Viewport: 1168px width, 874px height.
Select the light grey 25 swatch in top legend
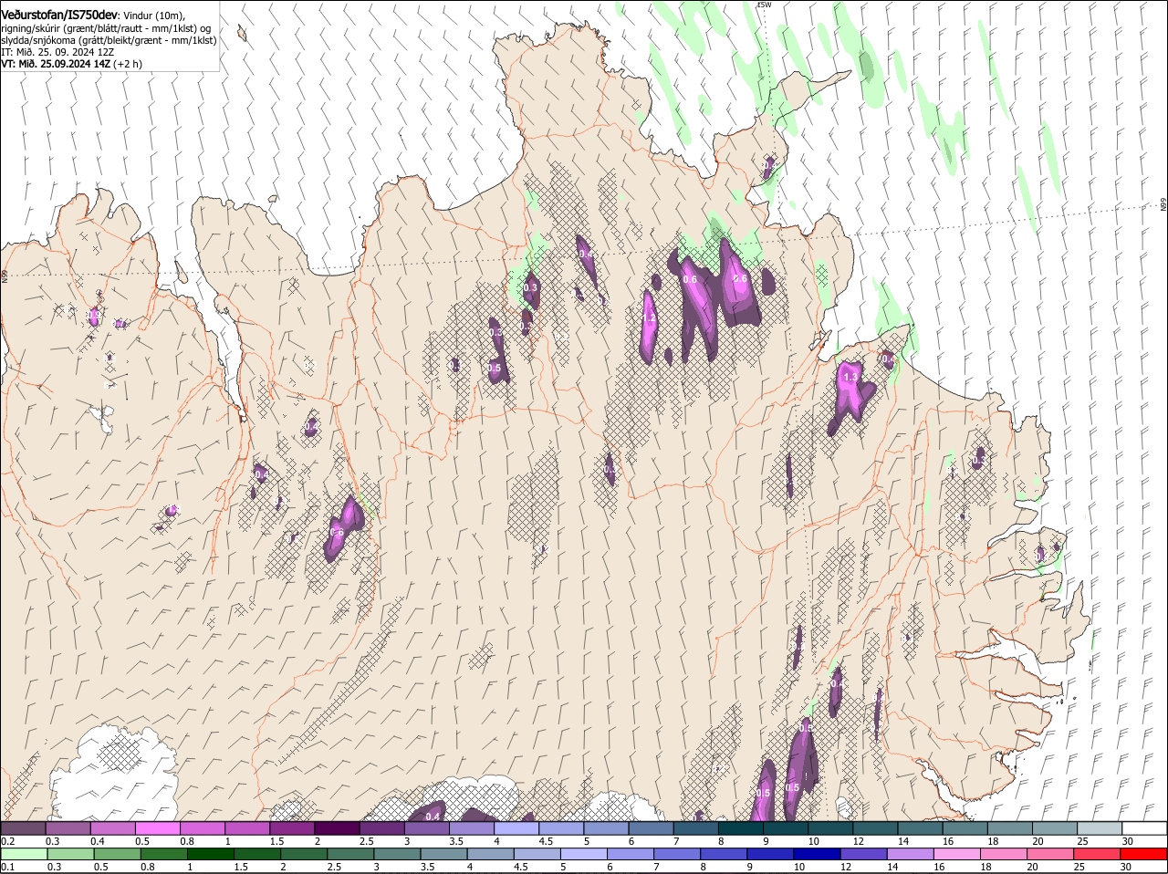[x=1100, y=828]
